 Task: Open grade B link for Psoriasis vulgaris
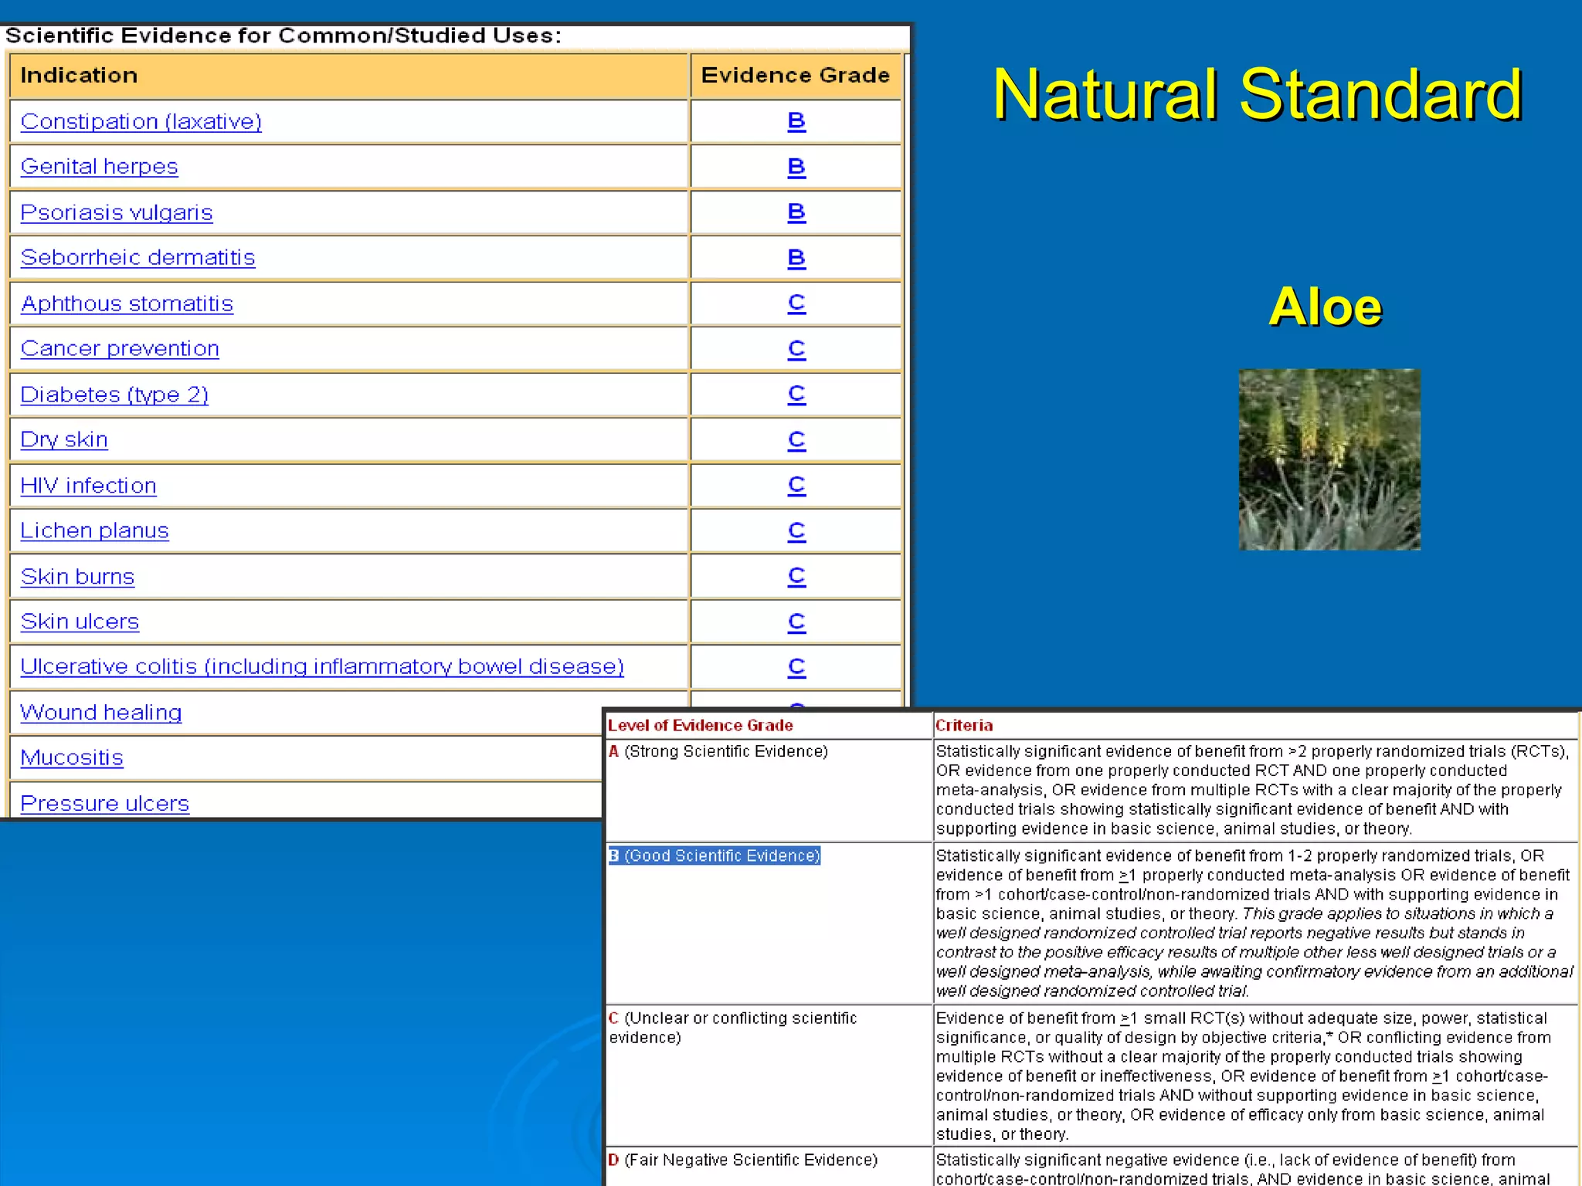[796, 212]
